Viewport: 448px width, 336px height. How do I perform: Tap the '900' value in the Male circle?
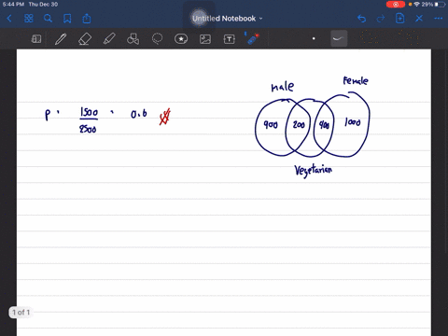(271, 125)
